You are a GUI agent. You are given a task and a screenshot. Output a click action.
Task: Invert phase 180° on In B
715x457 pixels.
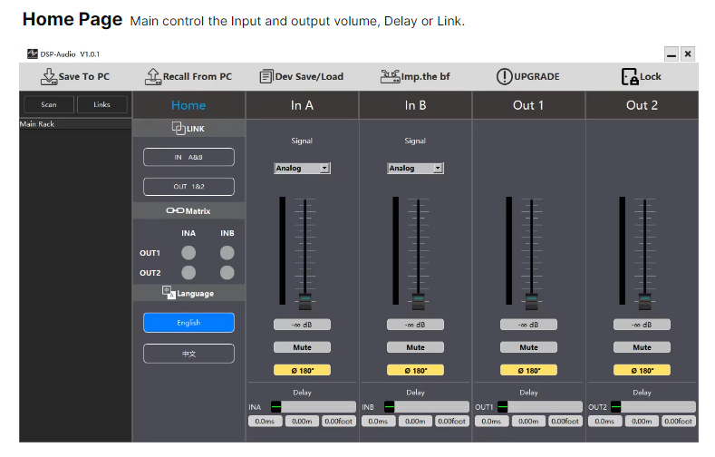tap(415, 370)
